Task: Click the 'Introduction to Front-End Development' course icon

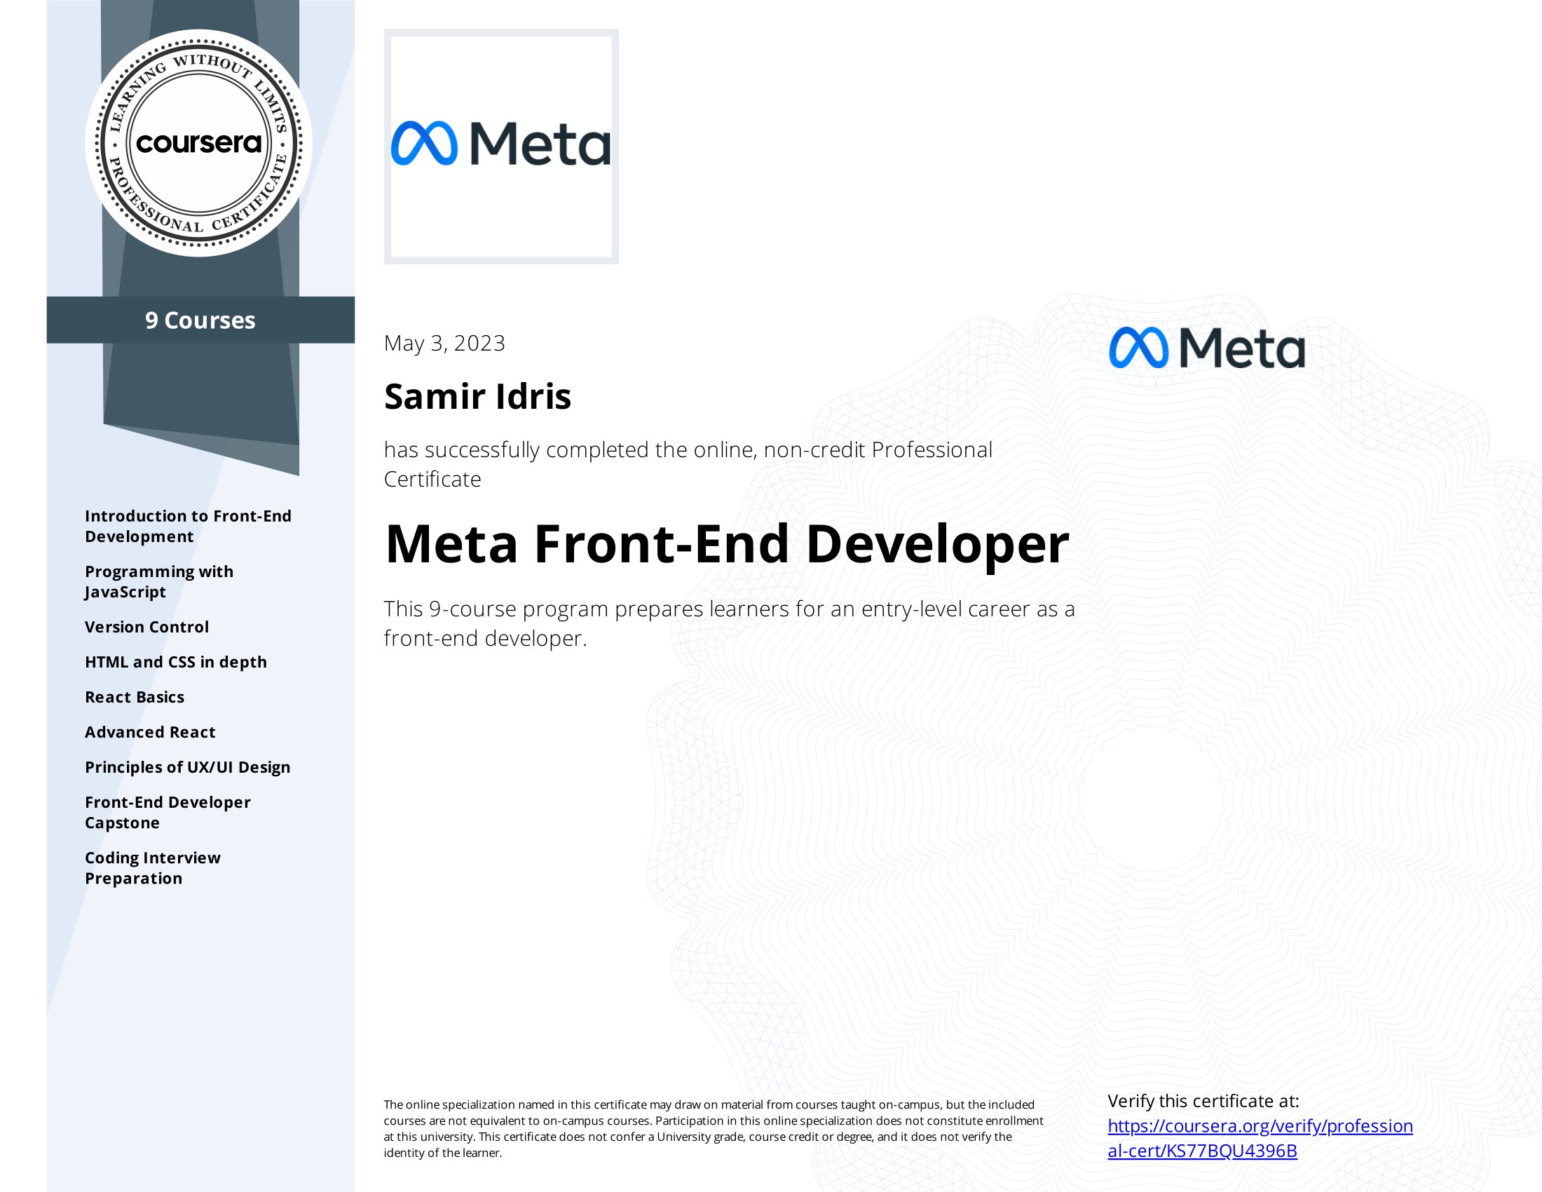Action: 188,524
